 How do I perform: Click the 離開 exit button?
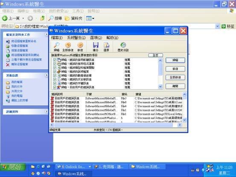coord(175,86)
